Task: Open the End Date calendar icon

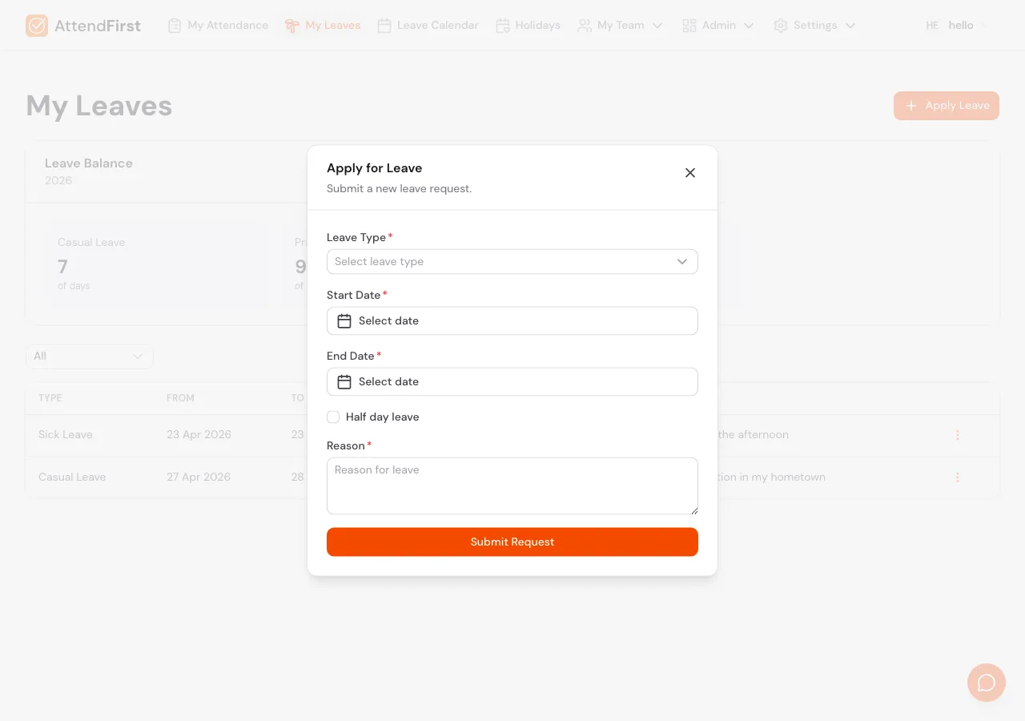Action: point(344,381)
